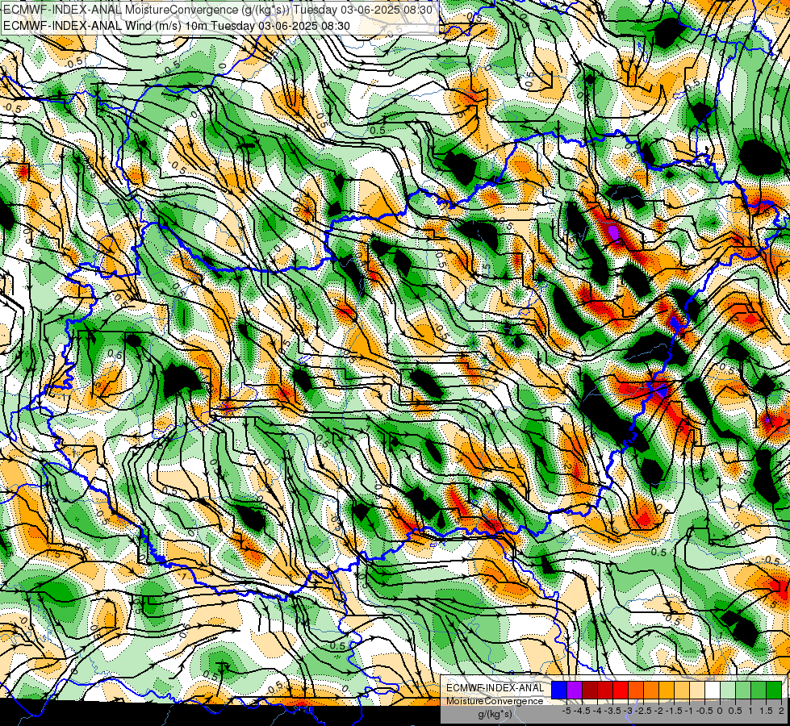Click the palest green swatch between 0 and 0.5

coord(728,691)
